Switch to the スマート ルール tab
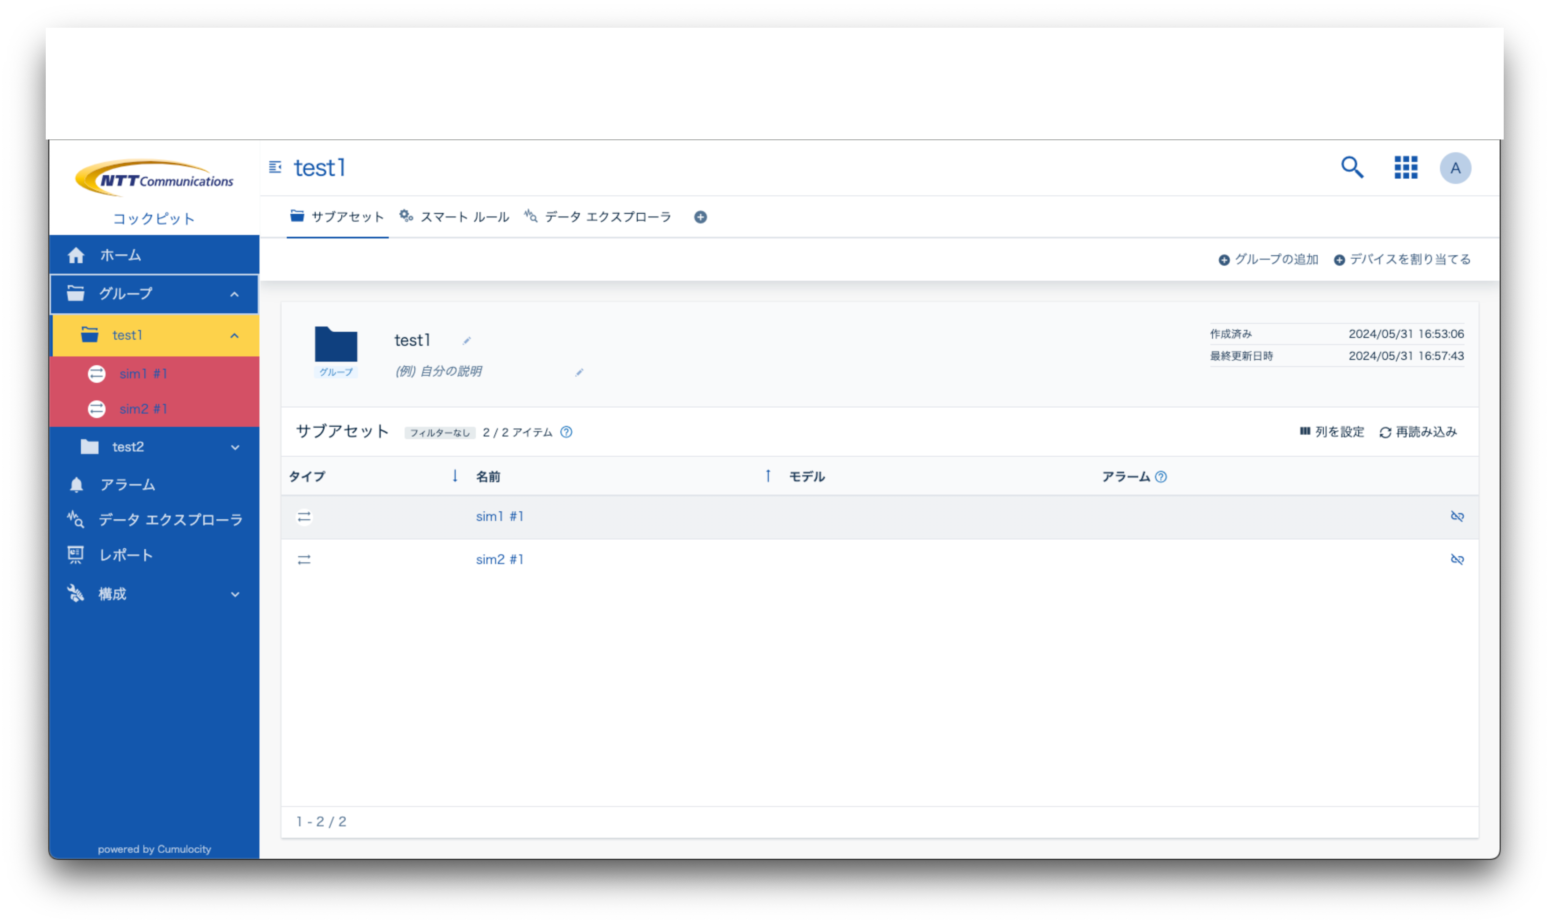 [x=455, y=216]
